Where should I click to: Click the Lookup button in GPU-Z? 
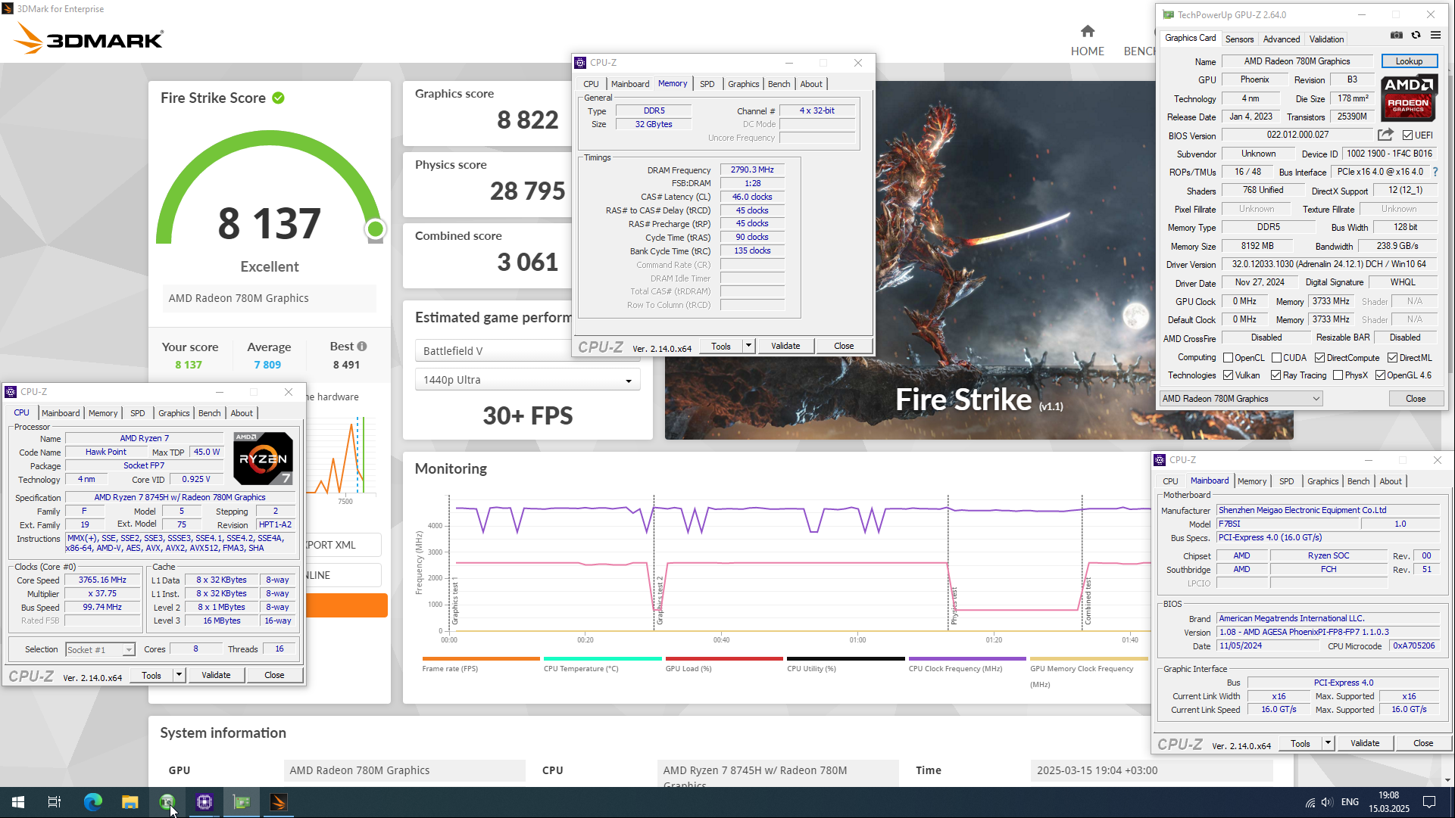tap(1409, 61)
